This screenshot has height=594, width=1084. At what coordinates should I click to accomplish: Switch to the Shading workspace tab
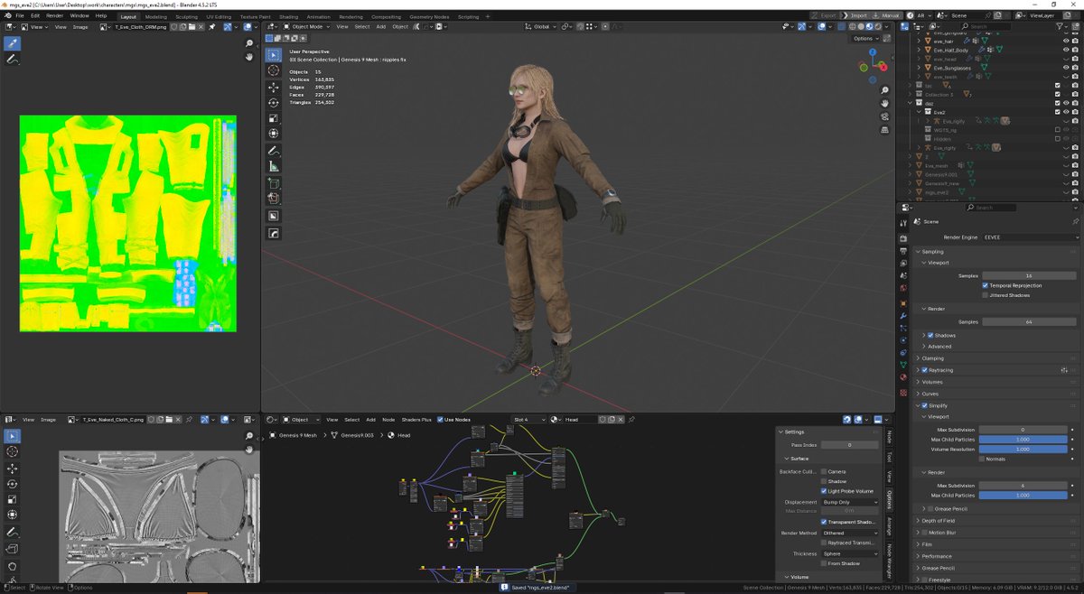point(288,16)
